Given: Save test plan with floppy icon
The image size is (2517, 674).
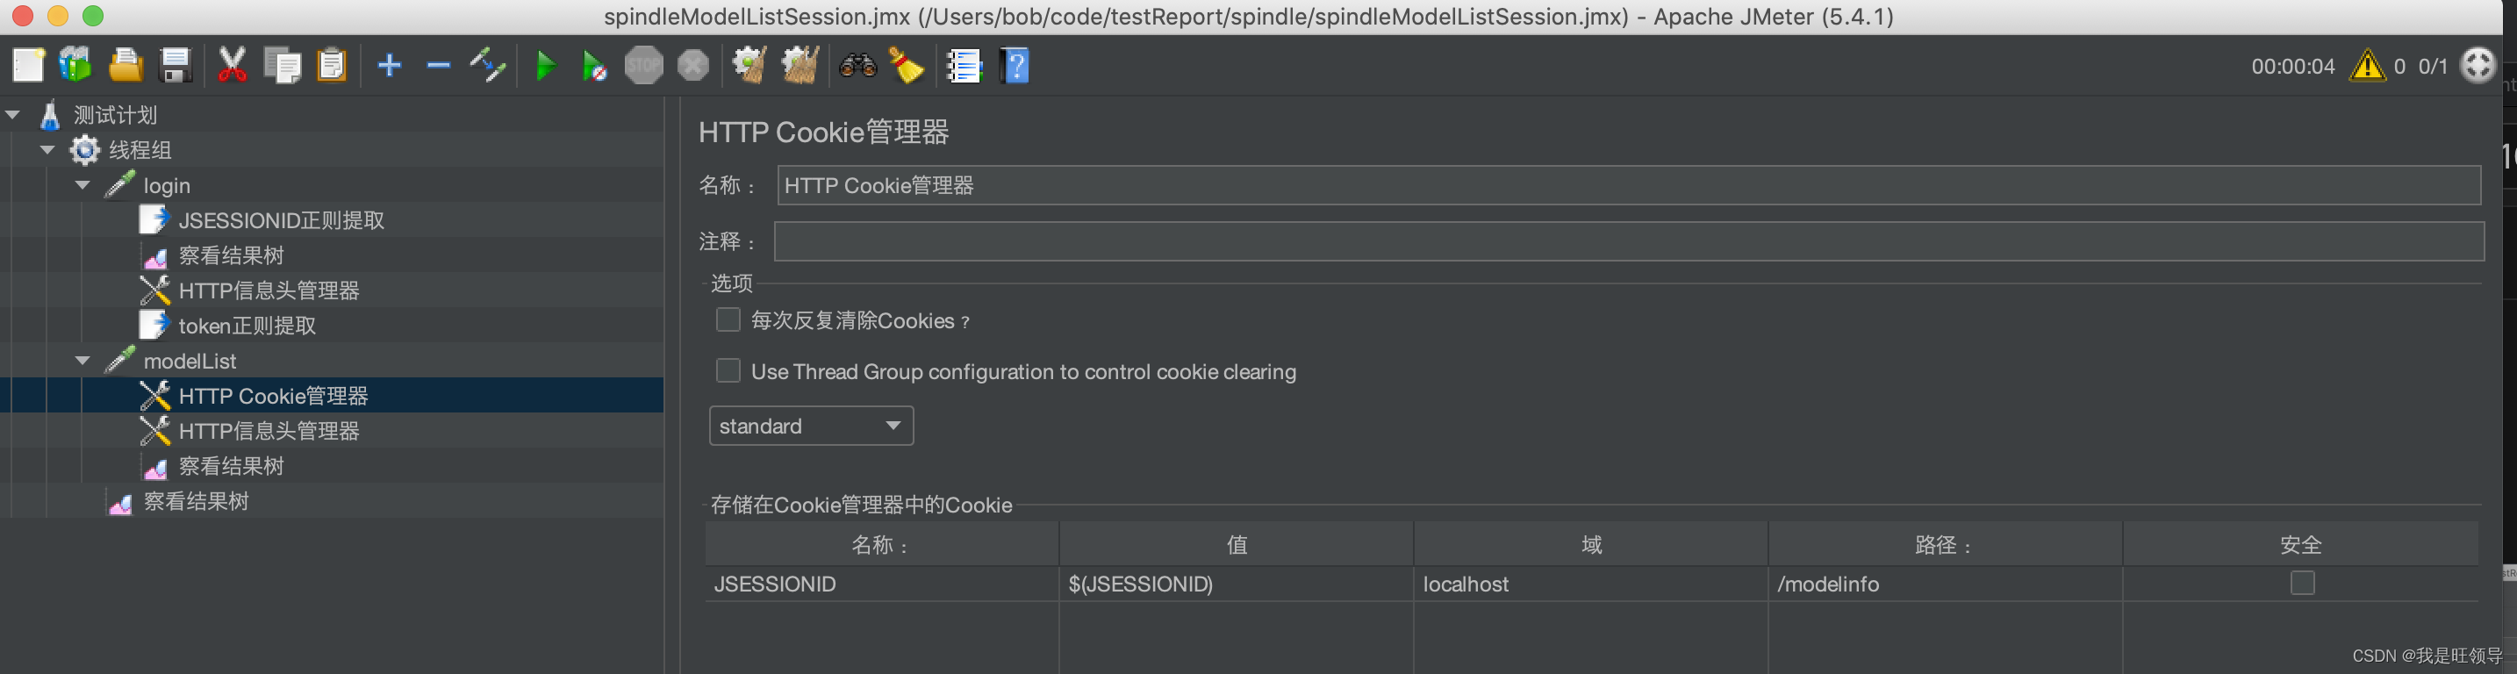Looking at the screenshot, I should (175, 66).
